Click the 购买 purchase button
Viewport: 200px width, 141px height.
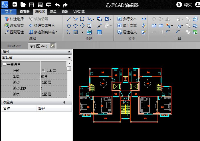point(184,5)
